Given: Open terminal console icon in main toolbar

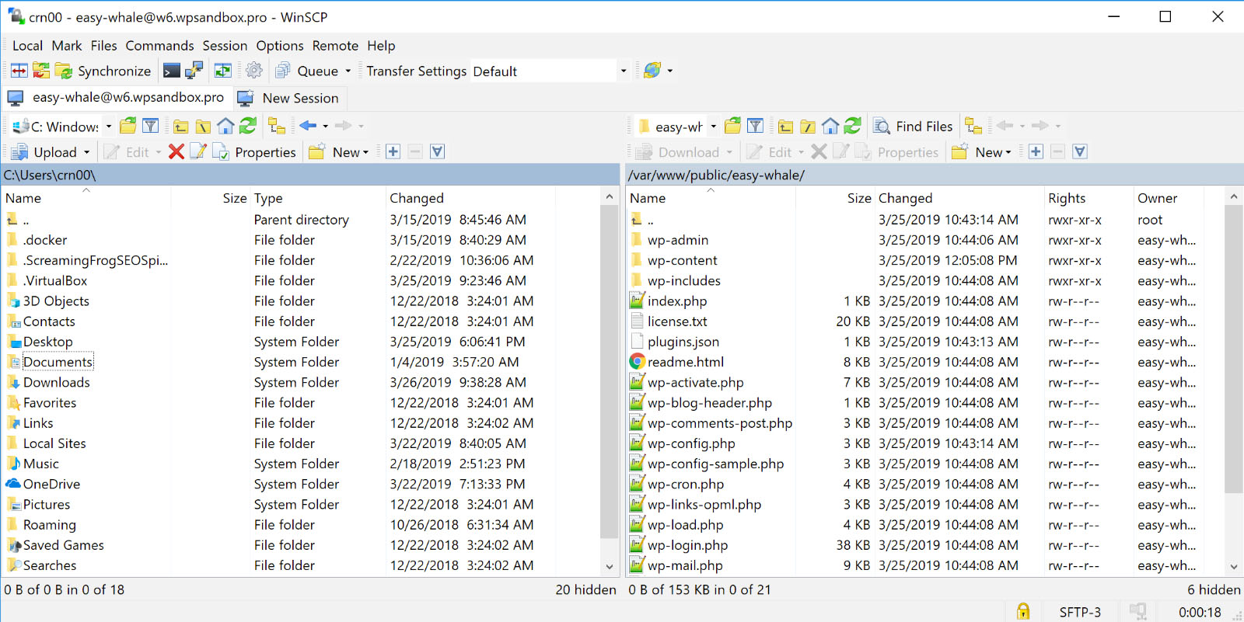Looking at the screenshot, I should 171,71.
